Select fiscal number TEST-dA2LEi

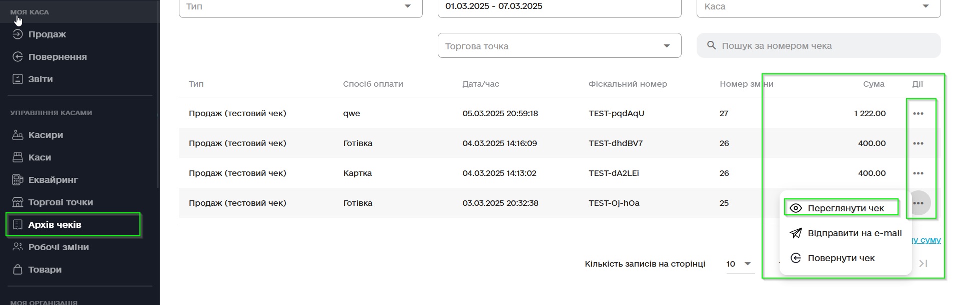pos(614,173)
